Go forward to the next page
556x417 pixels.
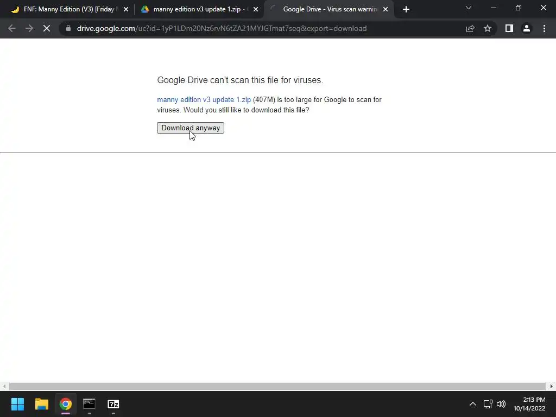tap(29, 28)
